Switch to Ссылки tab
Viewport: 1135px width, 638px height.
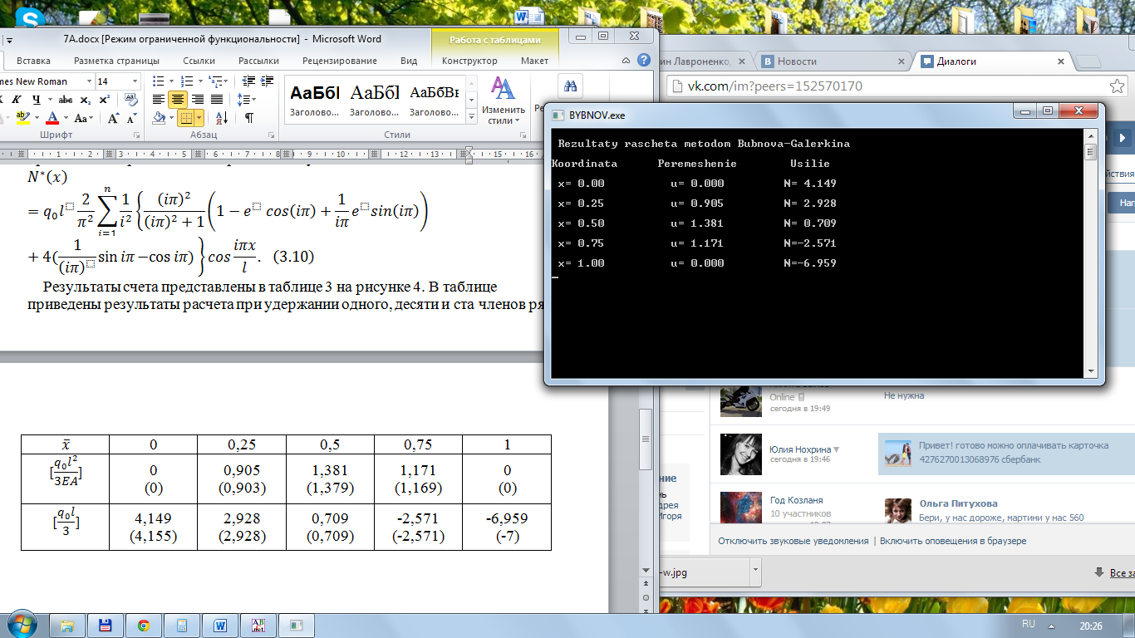199,61
